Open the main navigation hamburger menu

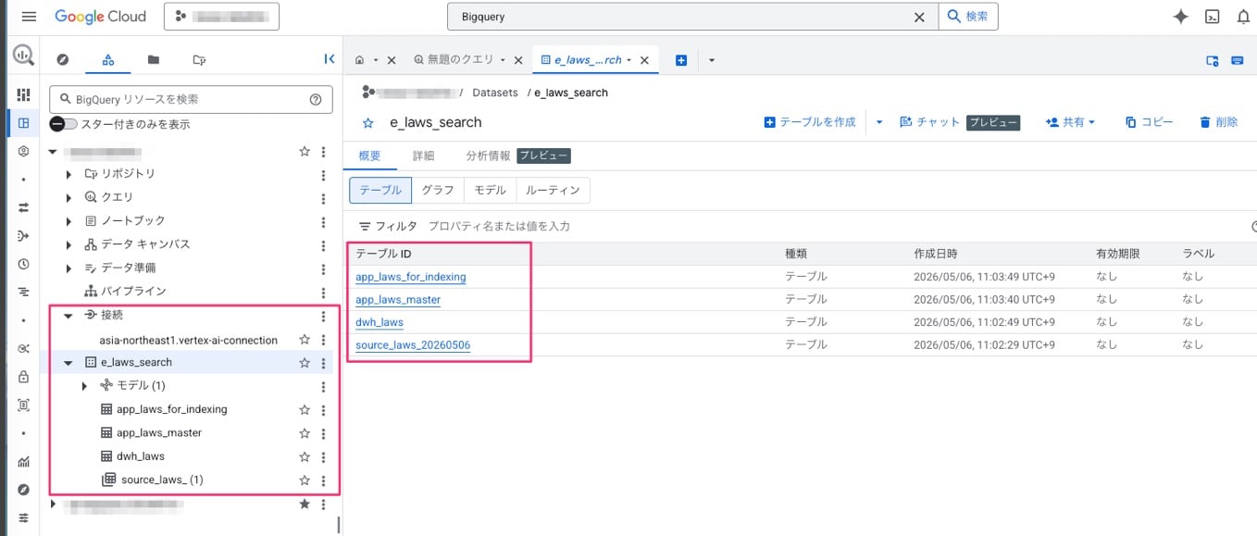click(x=29, y=17)
